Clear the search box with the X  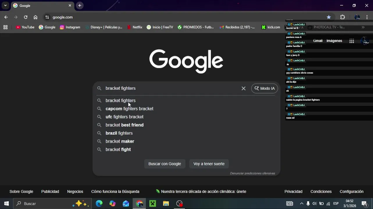point(244,88)
